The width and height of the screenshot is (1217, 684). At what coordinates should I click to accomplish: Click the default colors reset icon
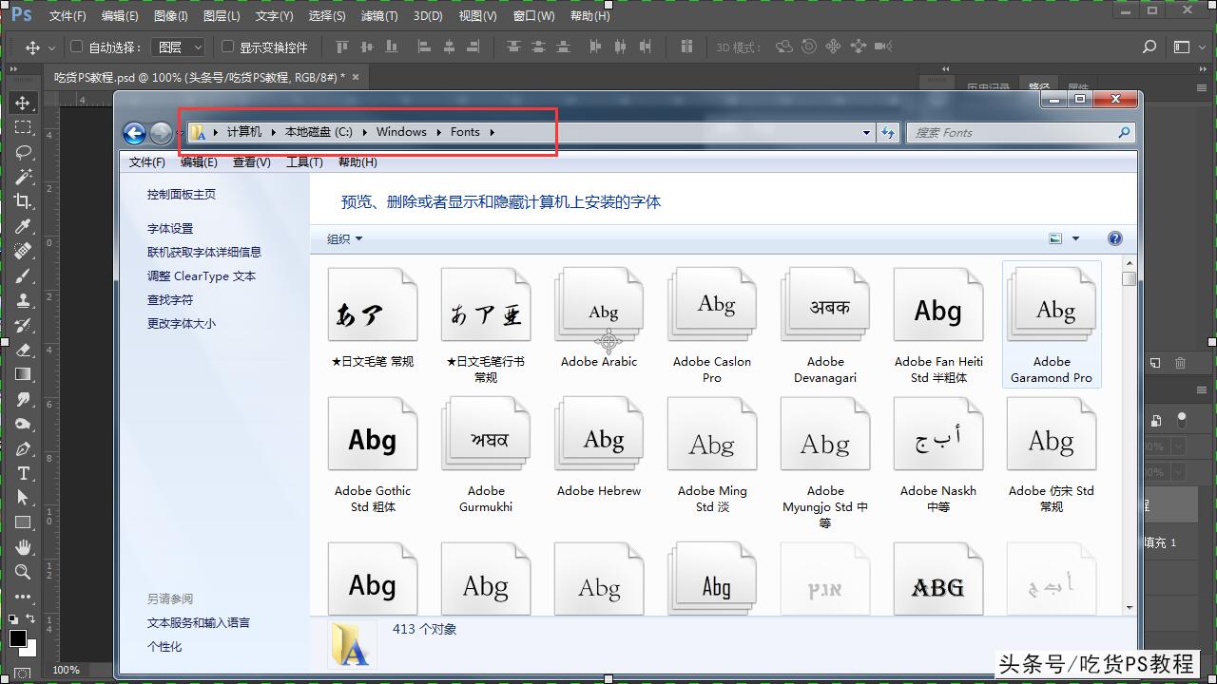point(12,619)
